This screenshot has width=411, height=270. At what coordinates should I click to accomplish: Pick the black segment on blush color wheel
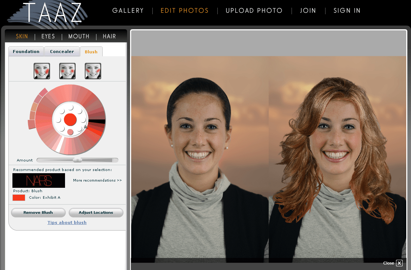click(x=97, y=121)
